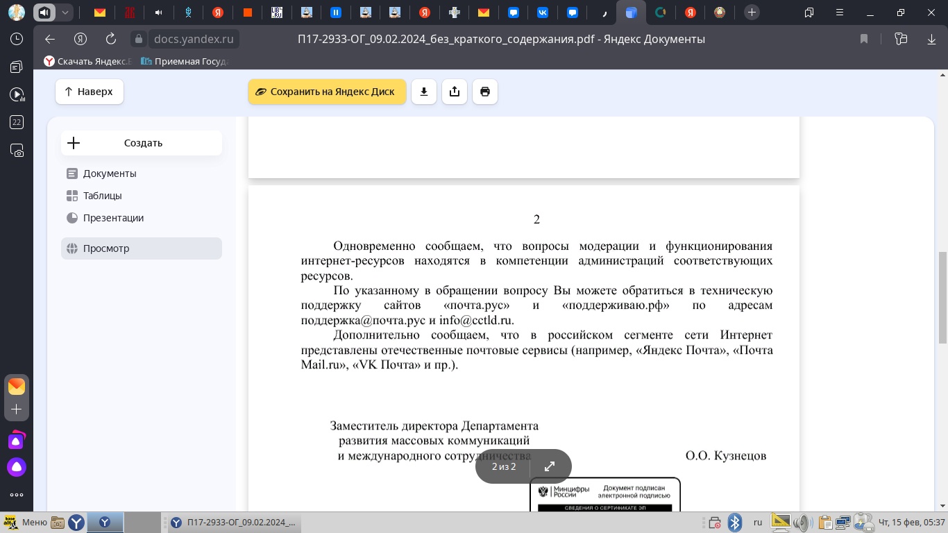Screen dimensions: 948x533
Task: Click 'Сохранить на Яндекс Диск' button
Action: click(327, 92)
